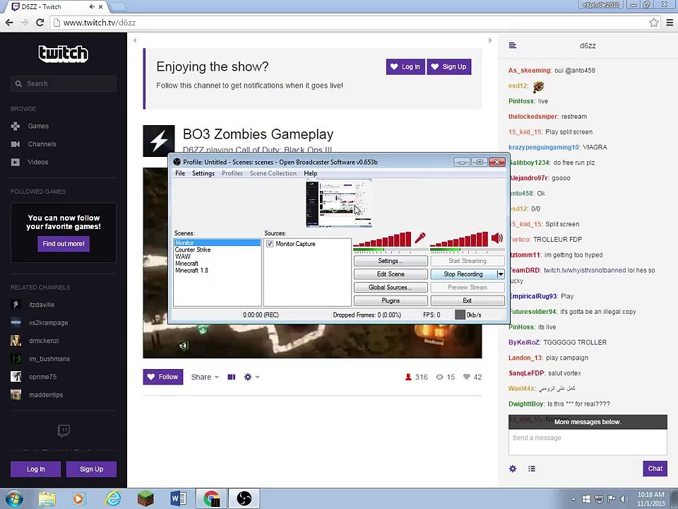
Task: Toggle Monitor Capture source checkbox
Action: point(270,244)
